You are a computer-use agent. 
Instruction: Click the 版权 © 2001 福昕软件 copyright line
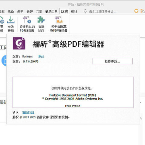coord(41,117)
